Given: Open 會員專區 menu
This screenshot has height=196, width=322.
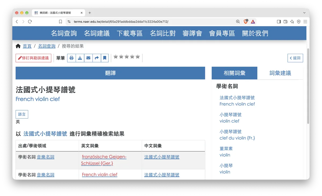Looking at the screenshot, I should point(222,33).
